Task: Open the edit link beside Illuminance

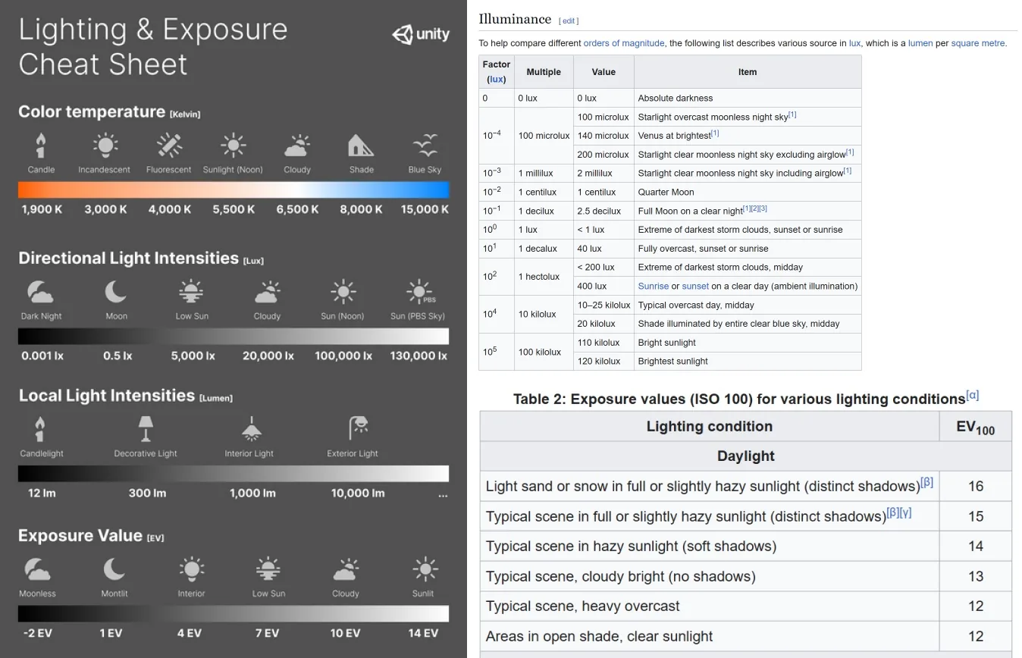Action: point(569,21)
